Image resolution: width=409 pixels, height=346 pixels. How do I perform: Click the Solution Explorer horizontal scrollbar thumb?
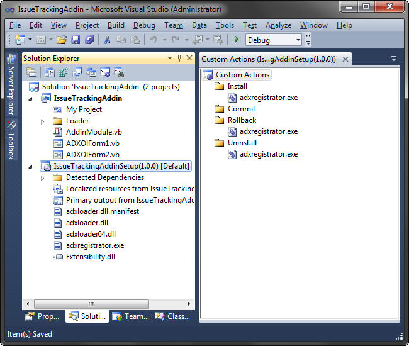click(92, 304)
